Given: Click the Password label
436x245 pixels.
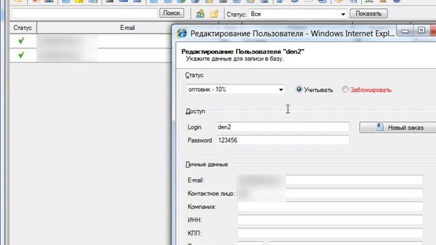Looking at the screenshot, I should click(x=200, y=141).
